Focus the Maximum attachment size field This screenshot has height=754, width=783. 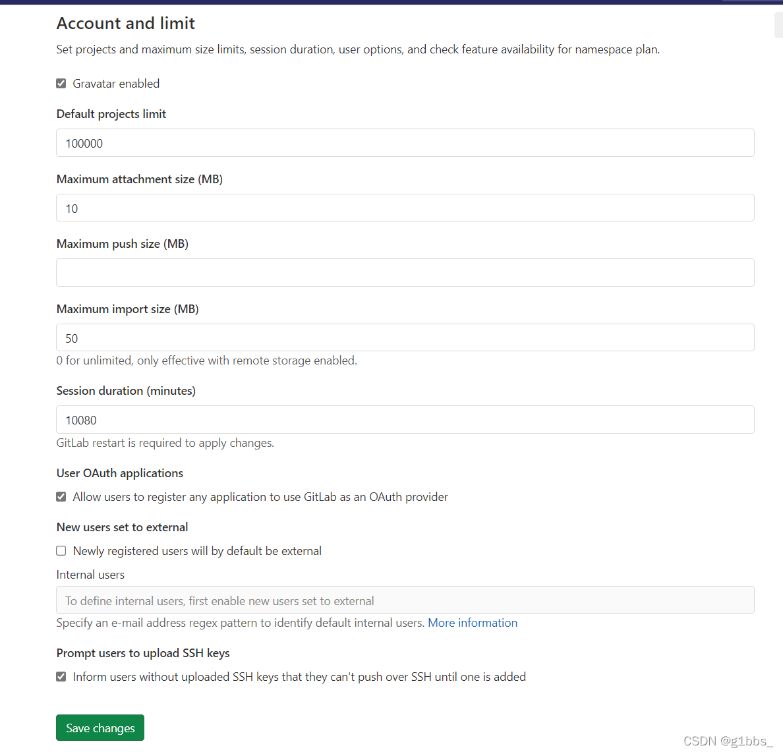pyautogui.click(x=405, y=208)
